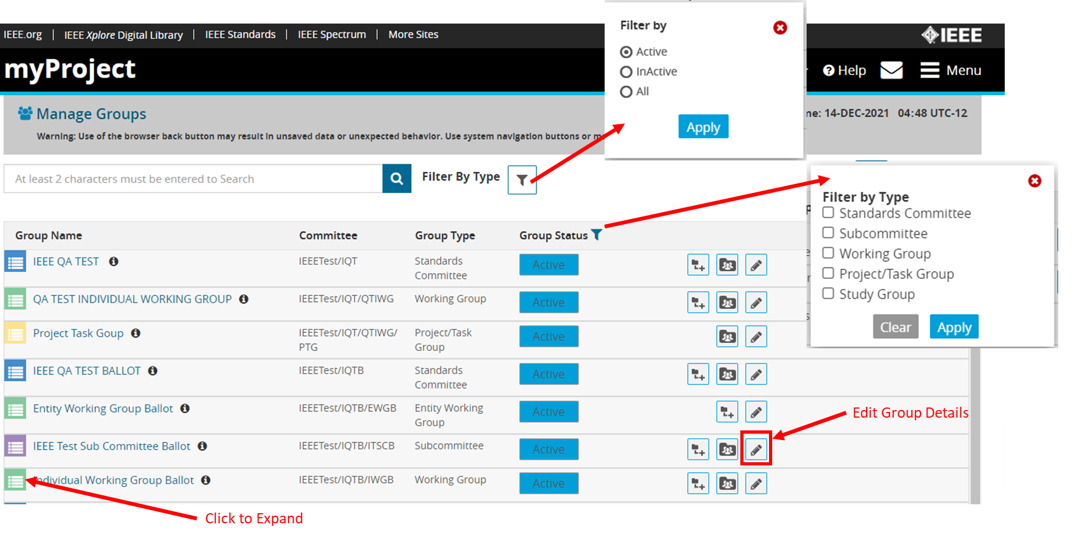
Task: Open the IEEE Spectrum top link
Action: (x=332, y=34)
